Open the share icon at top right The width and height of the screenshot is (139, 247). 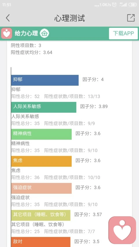[131, 18]
